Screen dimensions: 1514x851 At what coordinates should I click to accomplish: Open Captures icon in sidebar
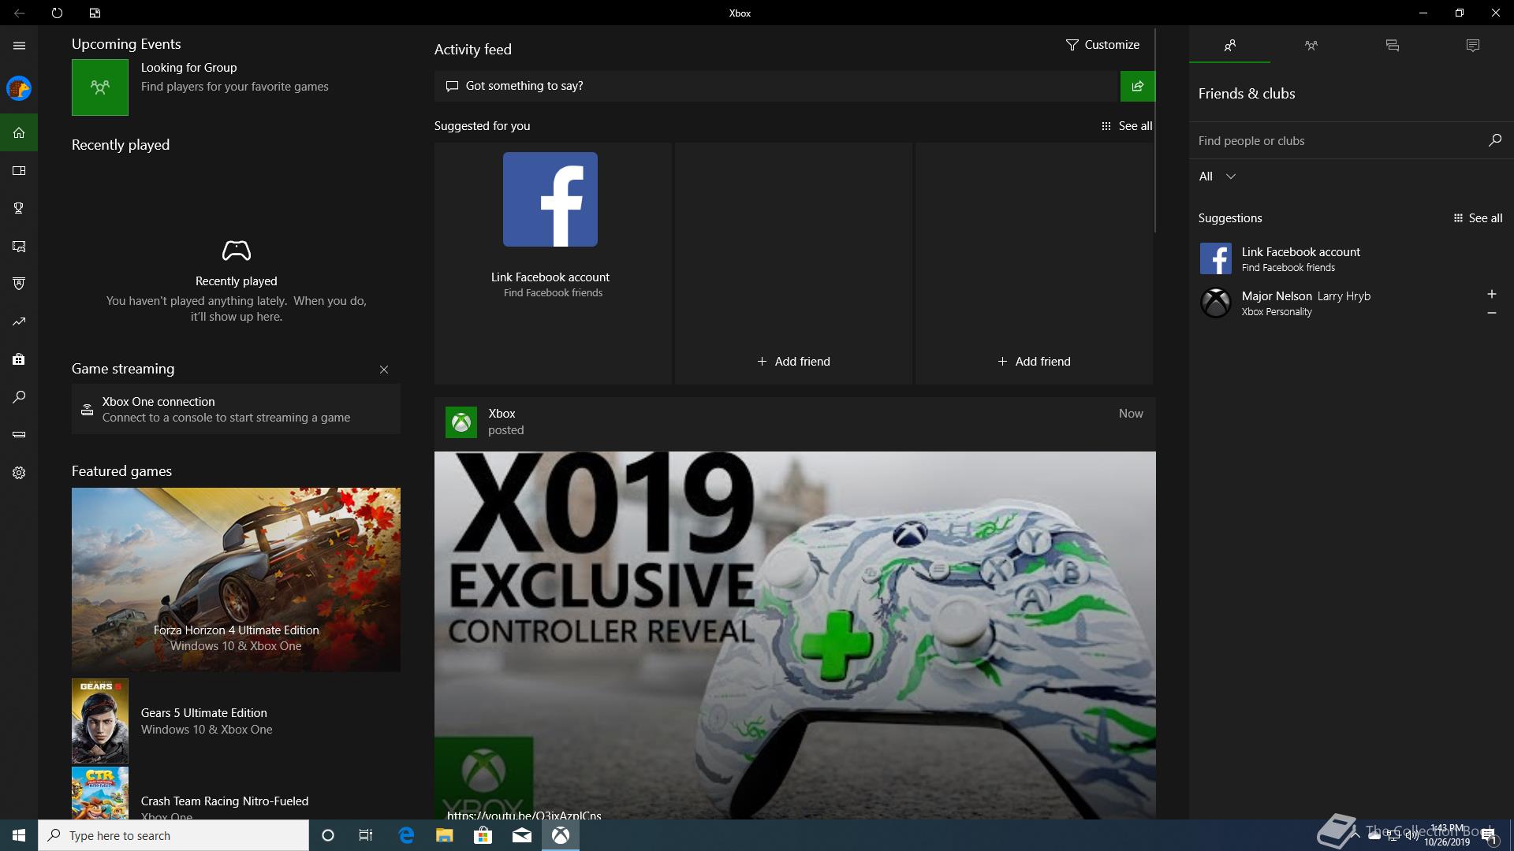point(19,246)
